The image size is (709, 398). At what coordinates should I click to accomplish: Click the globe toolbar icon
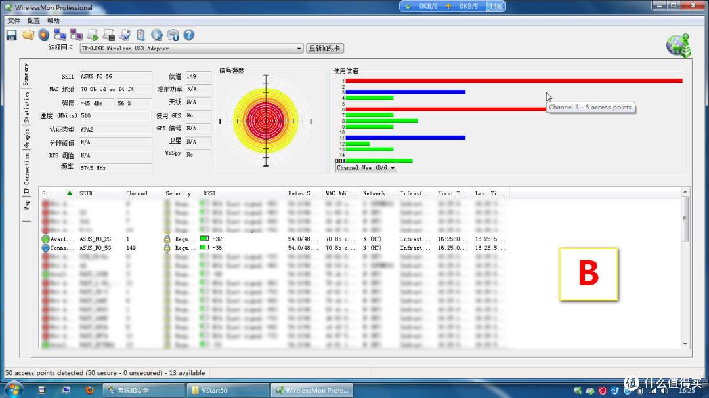pyautogui.click(x=157, y=35)
